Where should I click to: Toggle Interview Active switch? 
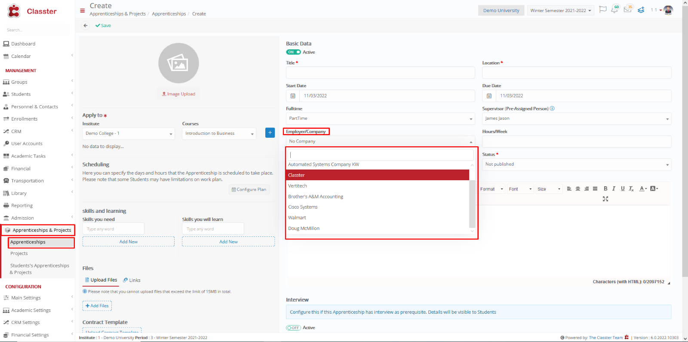(x=293, y=328)
